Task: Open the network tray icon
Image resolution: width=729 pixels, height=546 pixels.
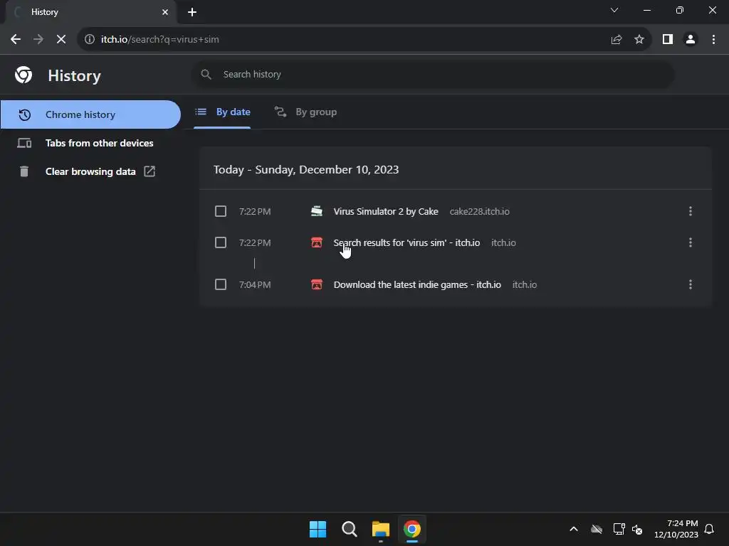Action: click(x=619, y=529)
